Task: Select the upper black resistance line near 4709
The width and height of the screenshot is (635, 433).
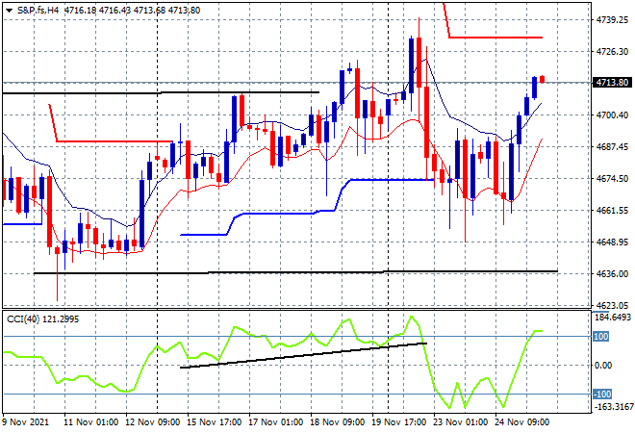Action: (161, 92)
